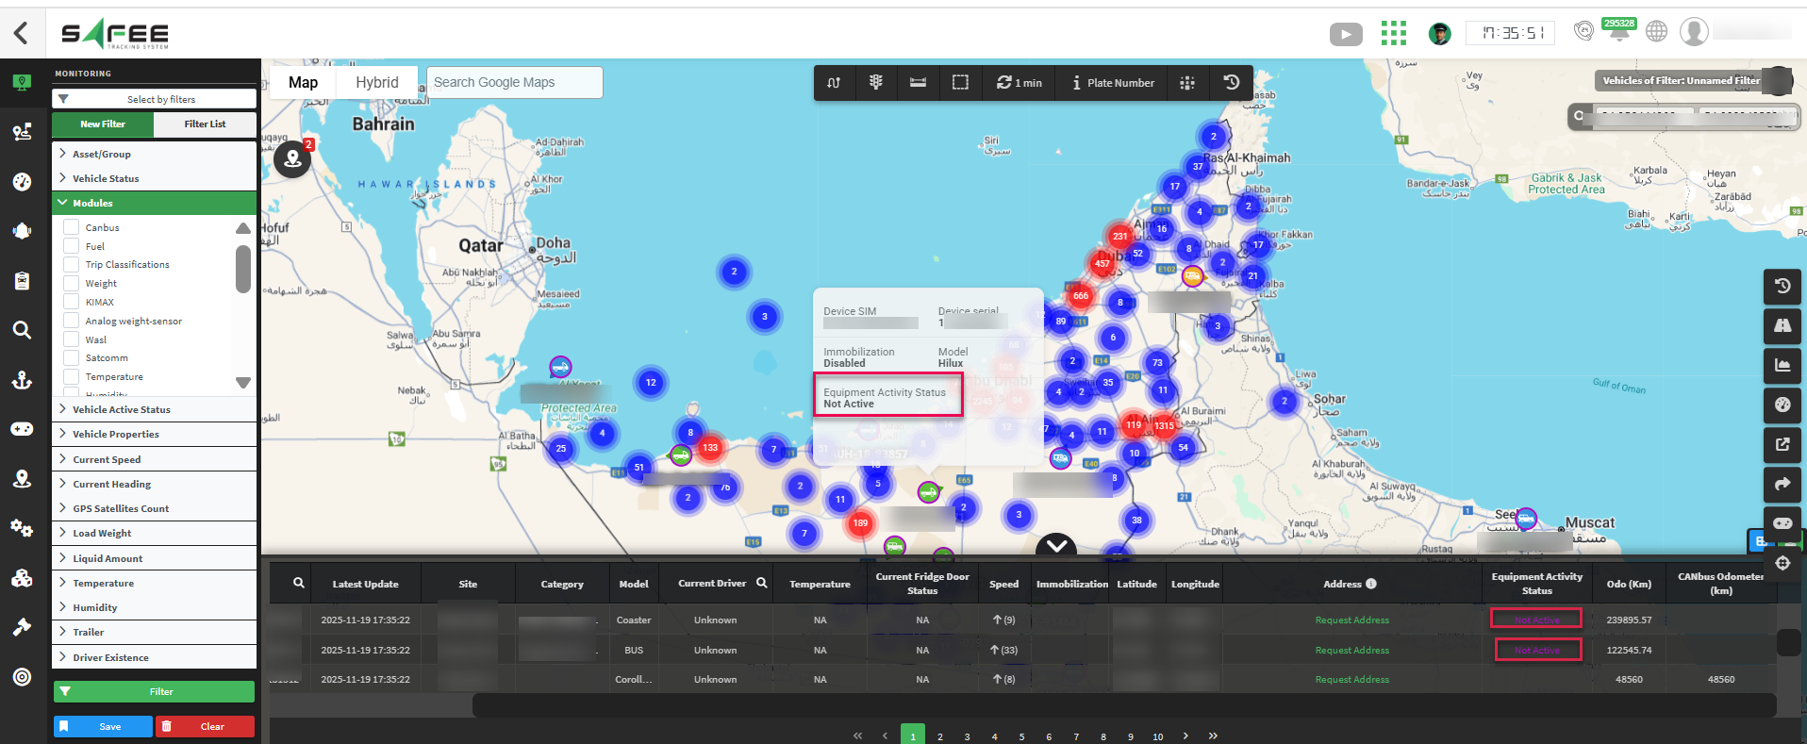The image size is (1807, 744).
Task: Select the ruler distance measurement tool
Action: 918,83
